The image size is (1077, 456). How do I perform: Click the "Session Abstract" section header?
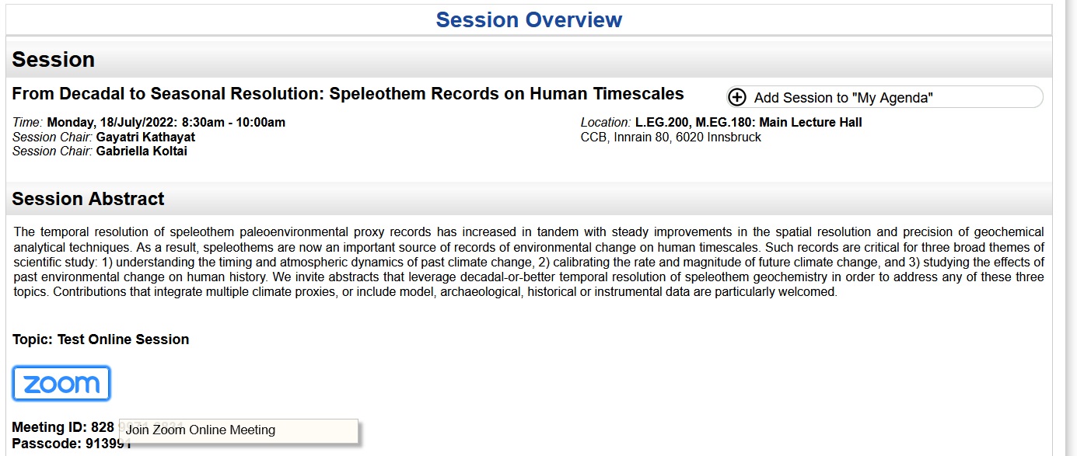88,199
